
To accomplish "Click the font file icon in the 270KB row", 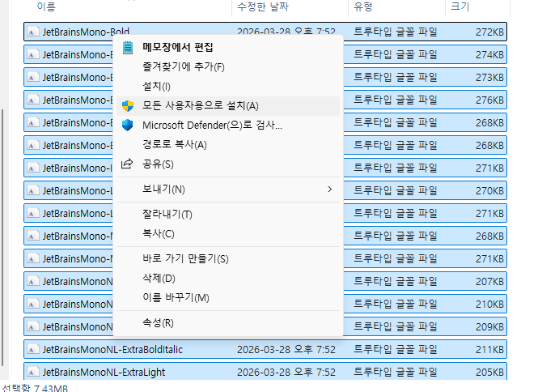I will pyautogui.click(x=32, y=190).
